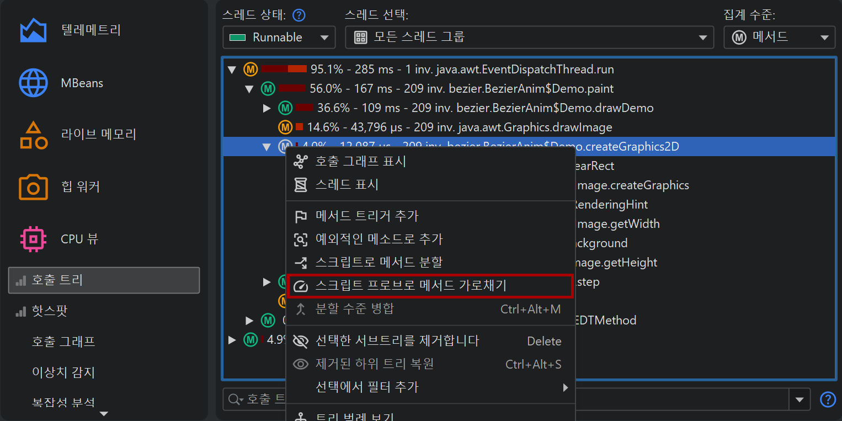Viewport: 842px width, 421px height.
Task: Choose 스레드 표시 from the context menu
Action: (x=430, y=184)
